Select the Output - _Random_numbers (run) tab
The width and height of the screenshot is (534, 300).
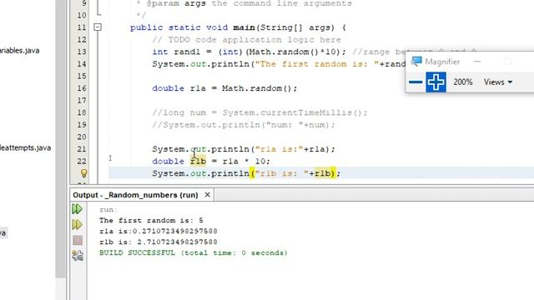135,195
